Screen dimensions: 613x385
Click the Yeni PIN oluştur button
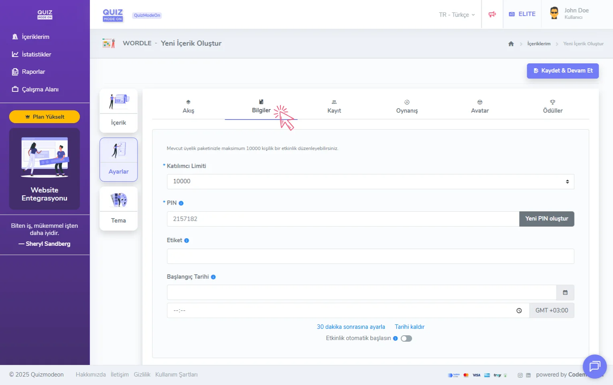(546, 219)
